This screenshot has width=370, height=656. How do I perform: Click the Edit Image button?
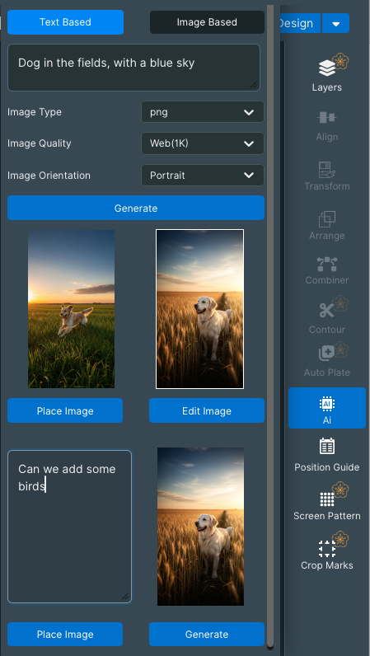[207, 411]
